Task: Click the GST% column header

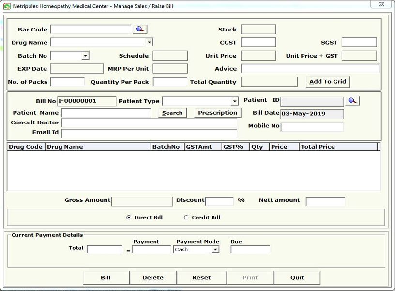Action: point(236,147)
